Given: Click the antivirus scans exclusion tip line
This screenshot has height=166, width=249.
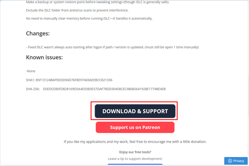Looking at the screenshot, I should pos(77,10).
